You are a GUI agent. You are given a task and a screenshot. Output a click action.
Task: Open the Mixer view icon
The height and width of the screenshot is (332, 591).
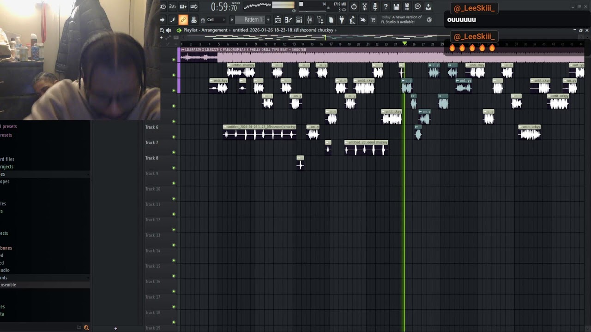[x=310, y=20]
